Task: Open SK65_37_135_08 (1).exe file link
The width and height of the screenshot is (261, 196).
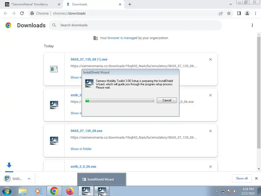Action: (89, 59)
